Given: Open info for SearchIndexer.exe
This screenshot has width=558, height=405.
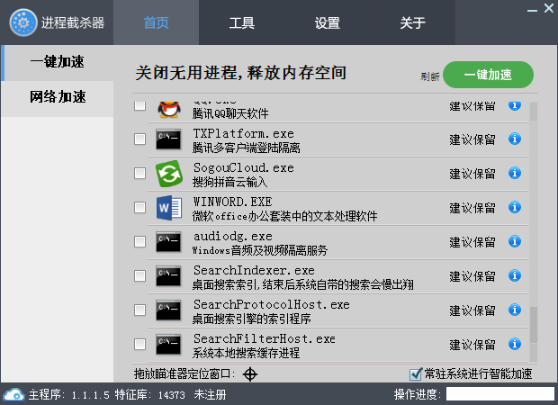Looking at the screenshot, I should coord(515,275).
